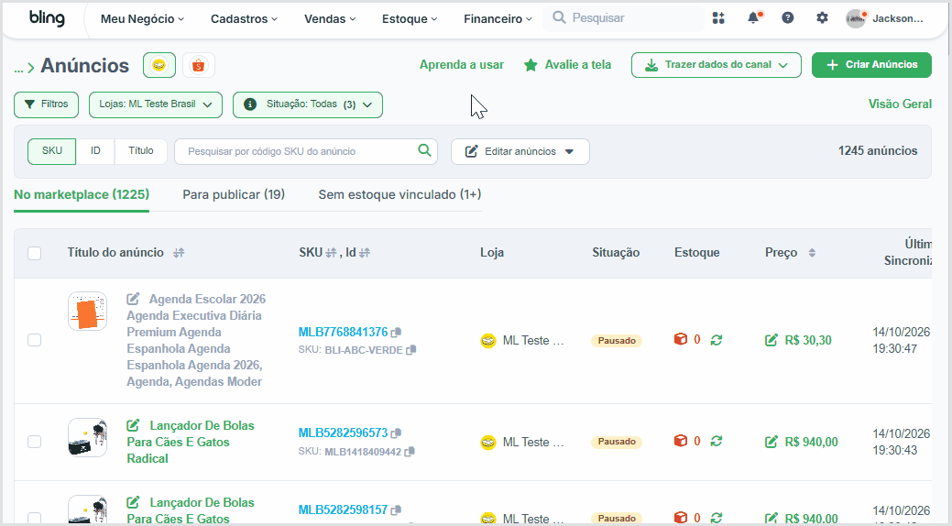Toggle the select-all listings checkbox

[35, 253]
